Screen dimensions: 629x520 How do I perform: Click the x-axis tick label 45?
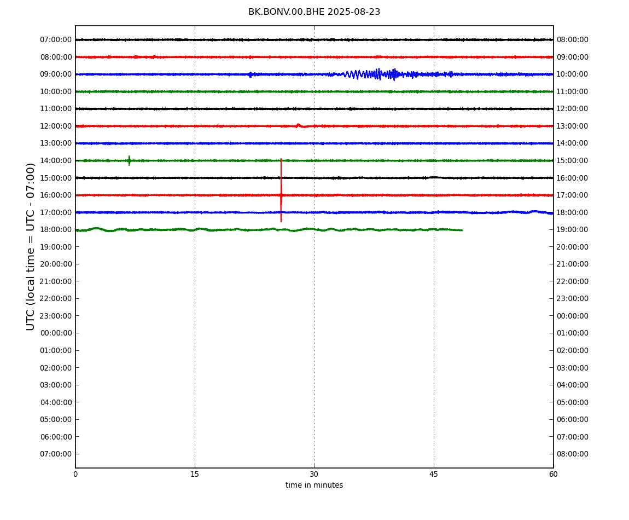(x=434, y=474)
